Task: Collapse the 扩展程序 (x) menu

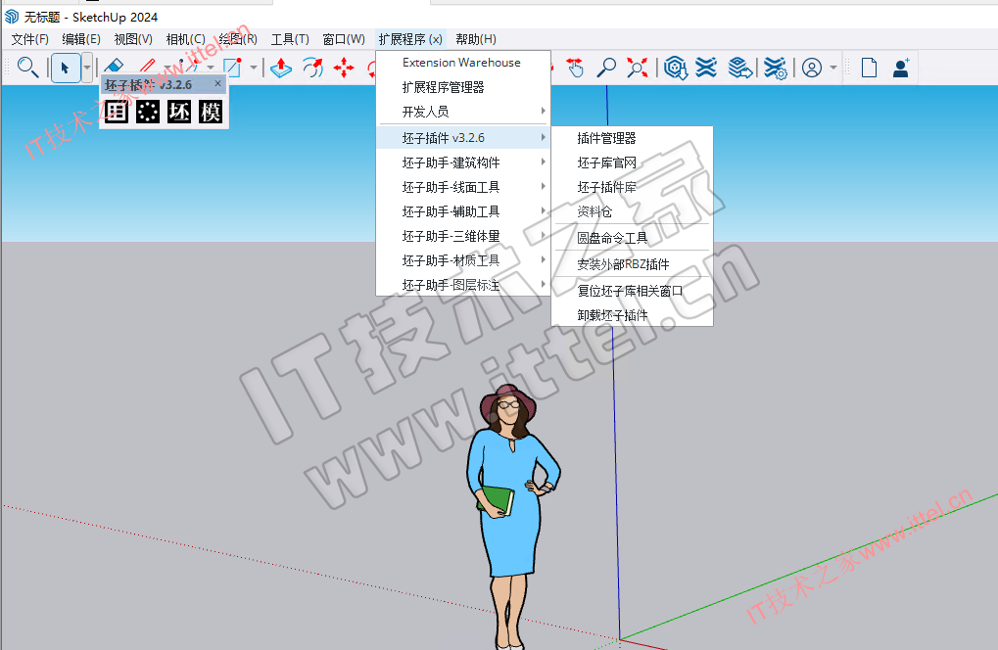Action: [410, 39]
